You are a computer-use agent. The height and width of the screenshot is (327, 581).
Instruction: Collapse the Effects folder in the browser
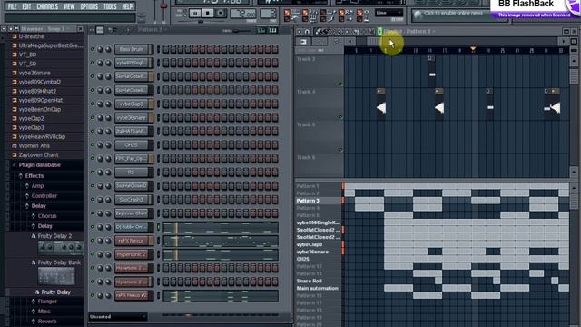click(x=21, y=175)
